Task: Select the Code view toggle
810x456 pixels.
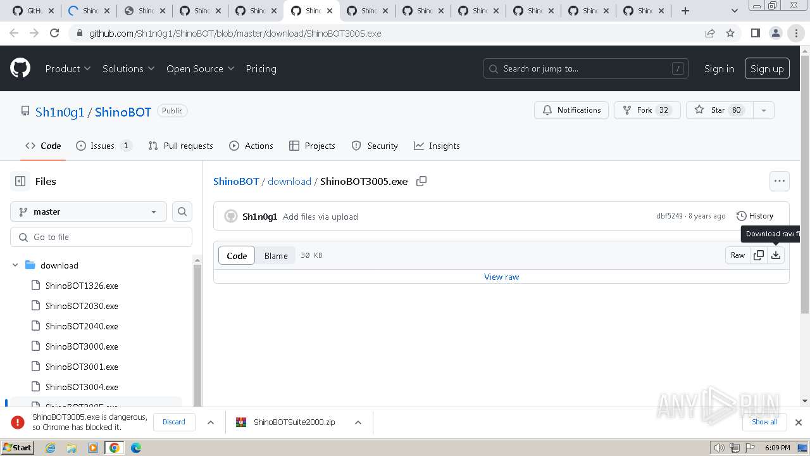Action: [237, 256]
